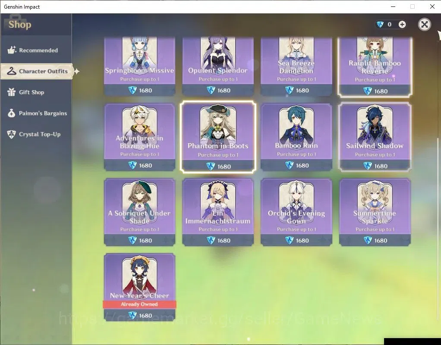Click the 1680 price on Summertime Sparkle

(x=381, y=240)
